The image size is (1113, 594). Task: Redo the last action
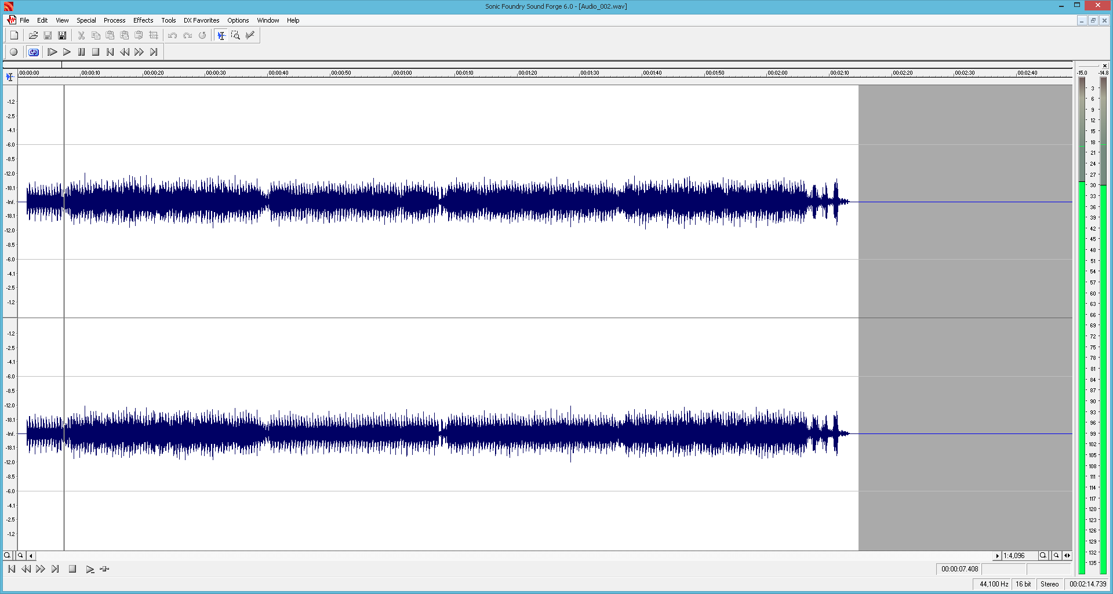point(187,35)
